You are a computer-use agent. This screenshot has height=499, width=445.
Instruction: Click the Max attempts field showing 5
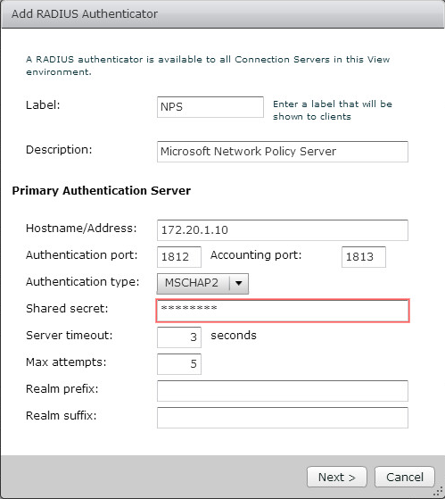click(x=179, y=363)
